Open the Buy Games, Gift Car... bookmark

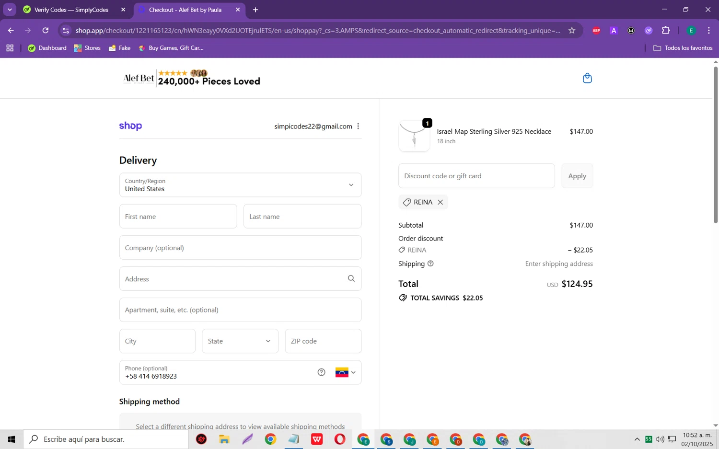click(x=171, y=48)
